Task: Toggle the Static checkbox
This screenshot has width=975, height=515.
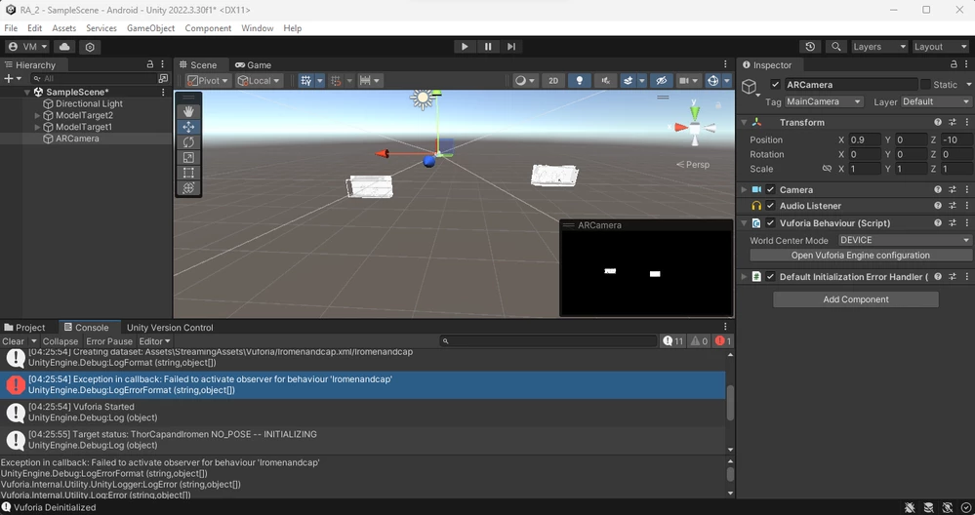Action: pyautogui.click(x=926, y=85)
